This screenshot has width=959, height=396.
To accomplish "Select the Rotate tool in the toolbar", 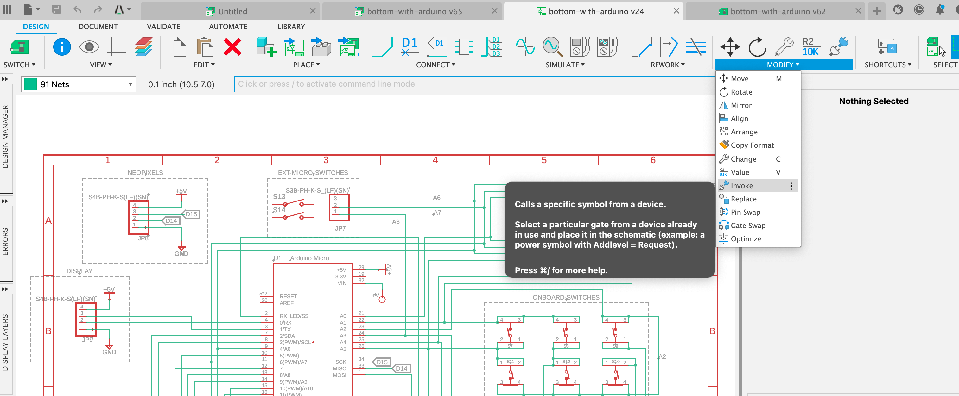I will [x=757, y=47].
